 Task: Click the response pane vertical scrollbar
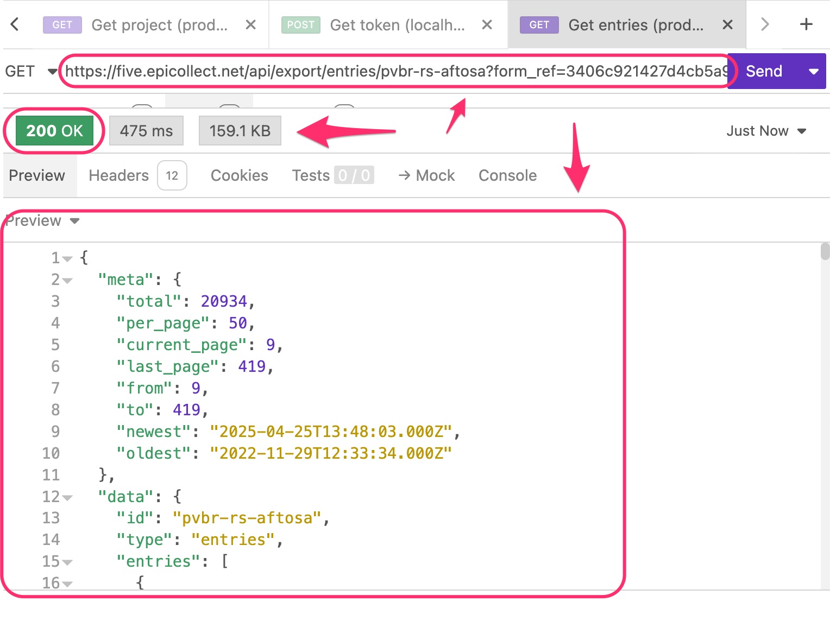(x=825, y=252)
